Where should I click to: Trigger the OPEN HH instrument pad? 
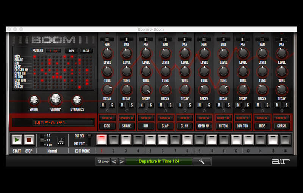point(204,126)
